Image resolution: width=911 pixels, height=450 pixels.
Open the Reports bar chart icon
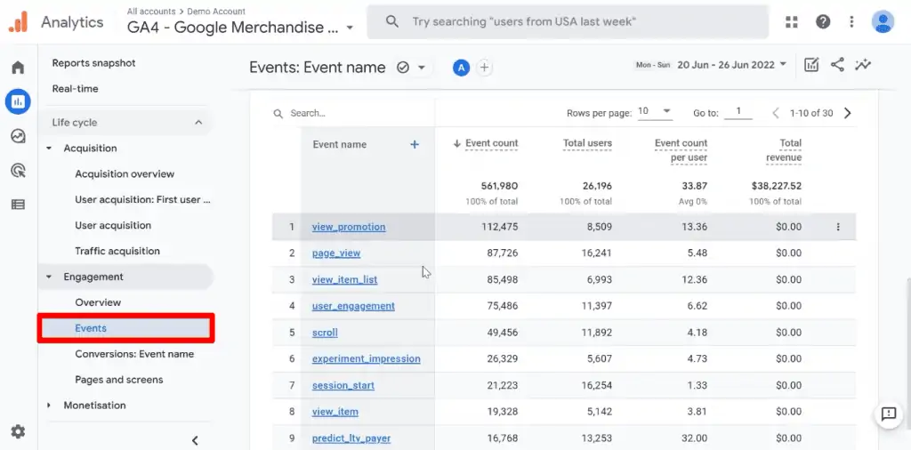pos(18,101)
